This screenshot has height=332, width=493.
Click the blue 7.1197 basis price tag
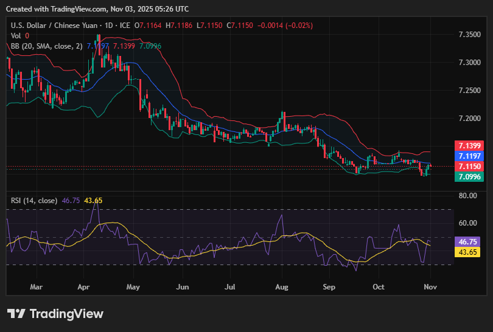(469, 156)
